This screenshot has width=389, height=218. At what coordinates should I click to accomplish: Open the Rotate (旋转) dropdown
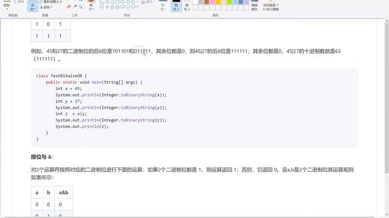(46, 7)
